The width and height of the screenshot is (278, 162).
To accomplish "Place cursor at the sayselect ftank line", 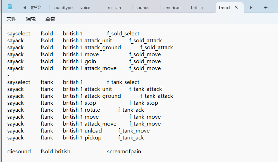I will 19,82.
